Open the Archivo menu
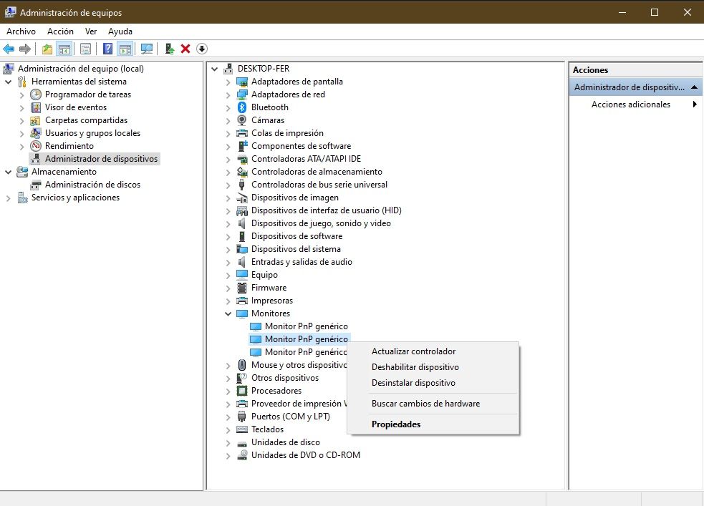 pos(21,31)
